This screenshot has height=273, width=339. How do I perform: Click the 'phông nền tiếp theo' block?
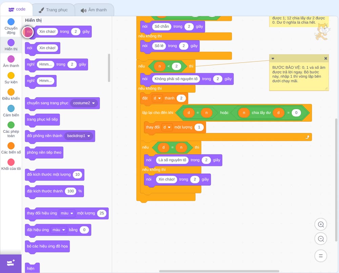click(44, 153)
